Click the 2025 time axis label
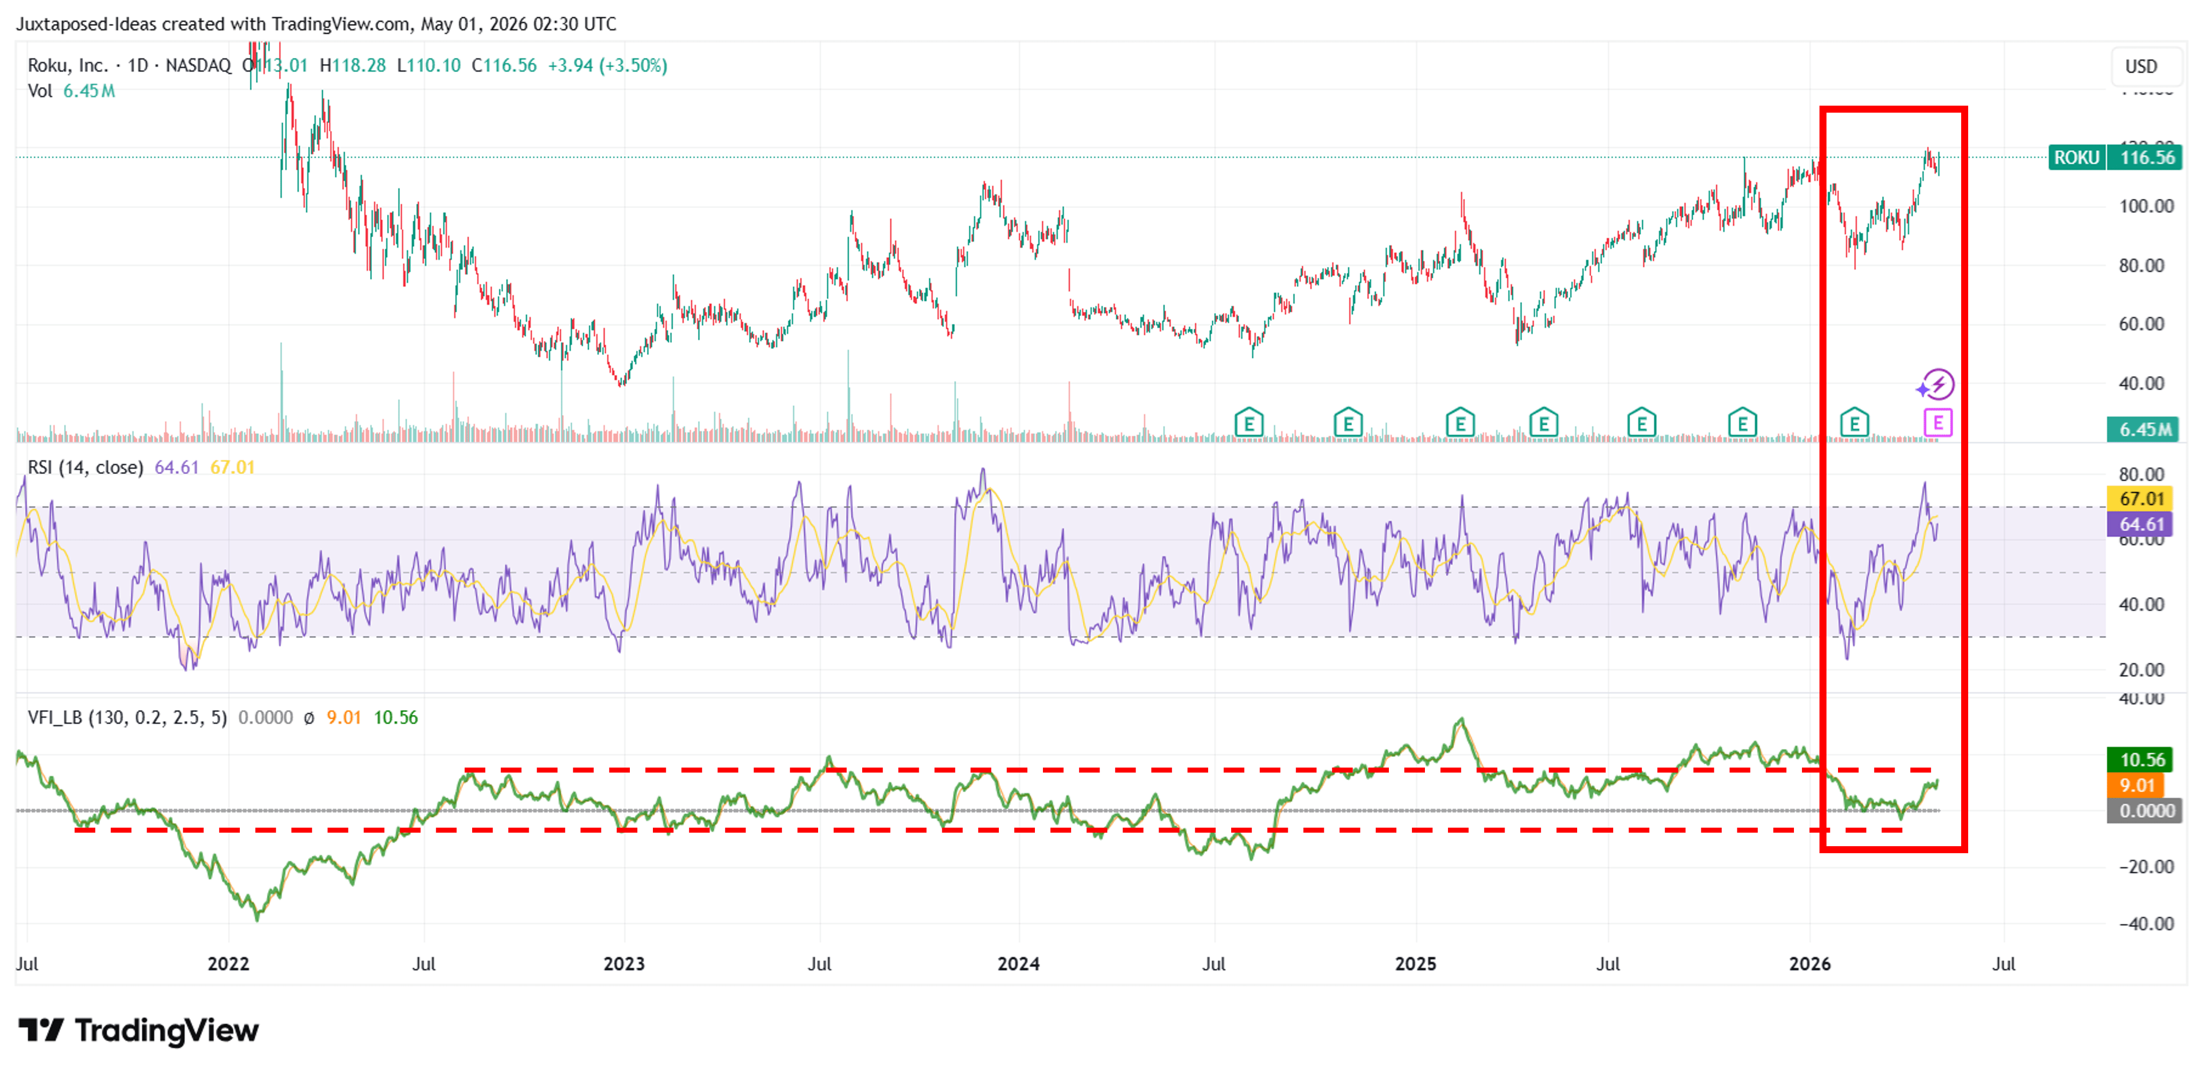2203x1076 pixels. pyautogui.click(x=1415, y=964)
